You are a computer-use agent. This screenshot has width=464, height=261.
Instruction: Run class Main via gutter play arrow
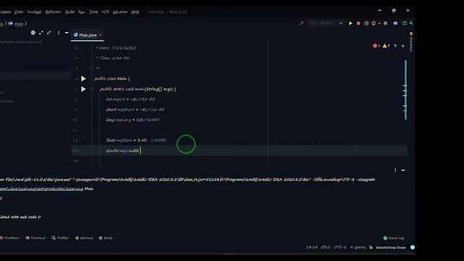tap(83, 79)
